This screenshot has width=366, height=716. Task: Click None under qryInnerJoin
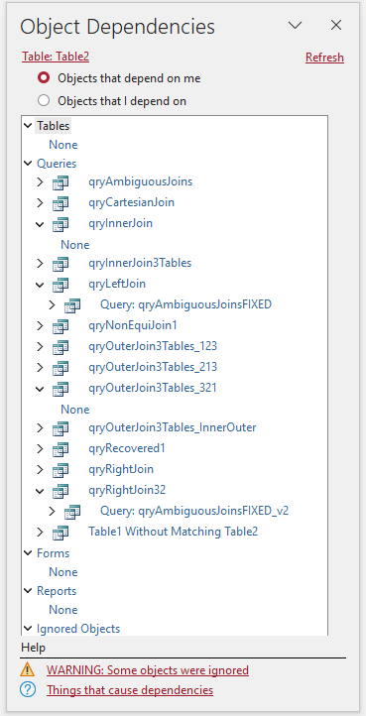pyautogui.click(x=75, y=245)
